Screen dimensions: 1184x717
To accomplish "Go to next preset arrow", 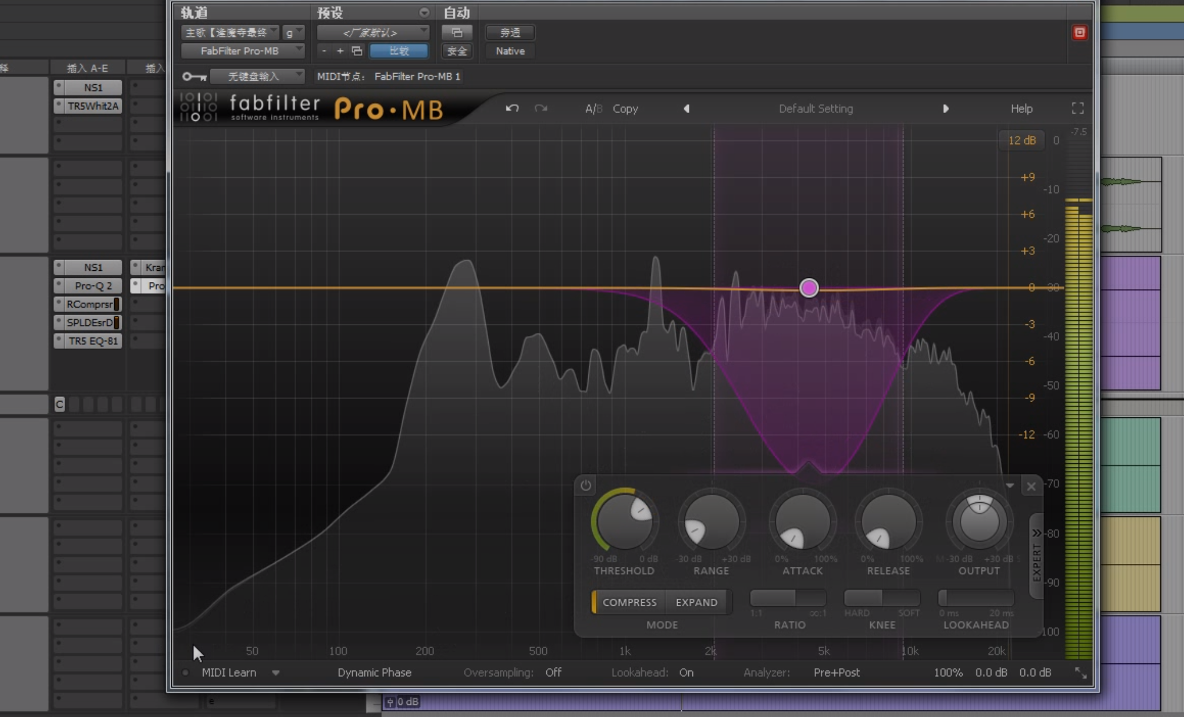I will [x=946, y=108].
